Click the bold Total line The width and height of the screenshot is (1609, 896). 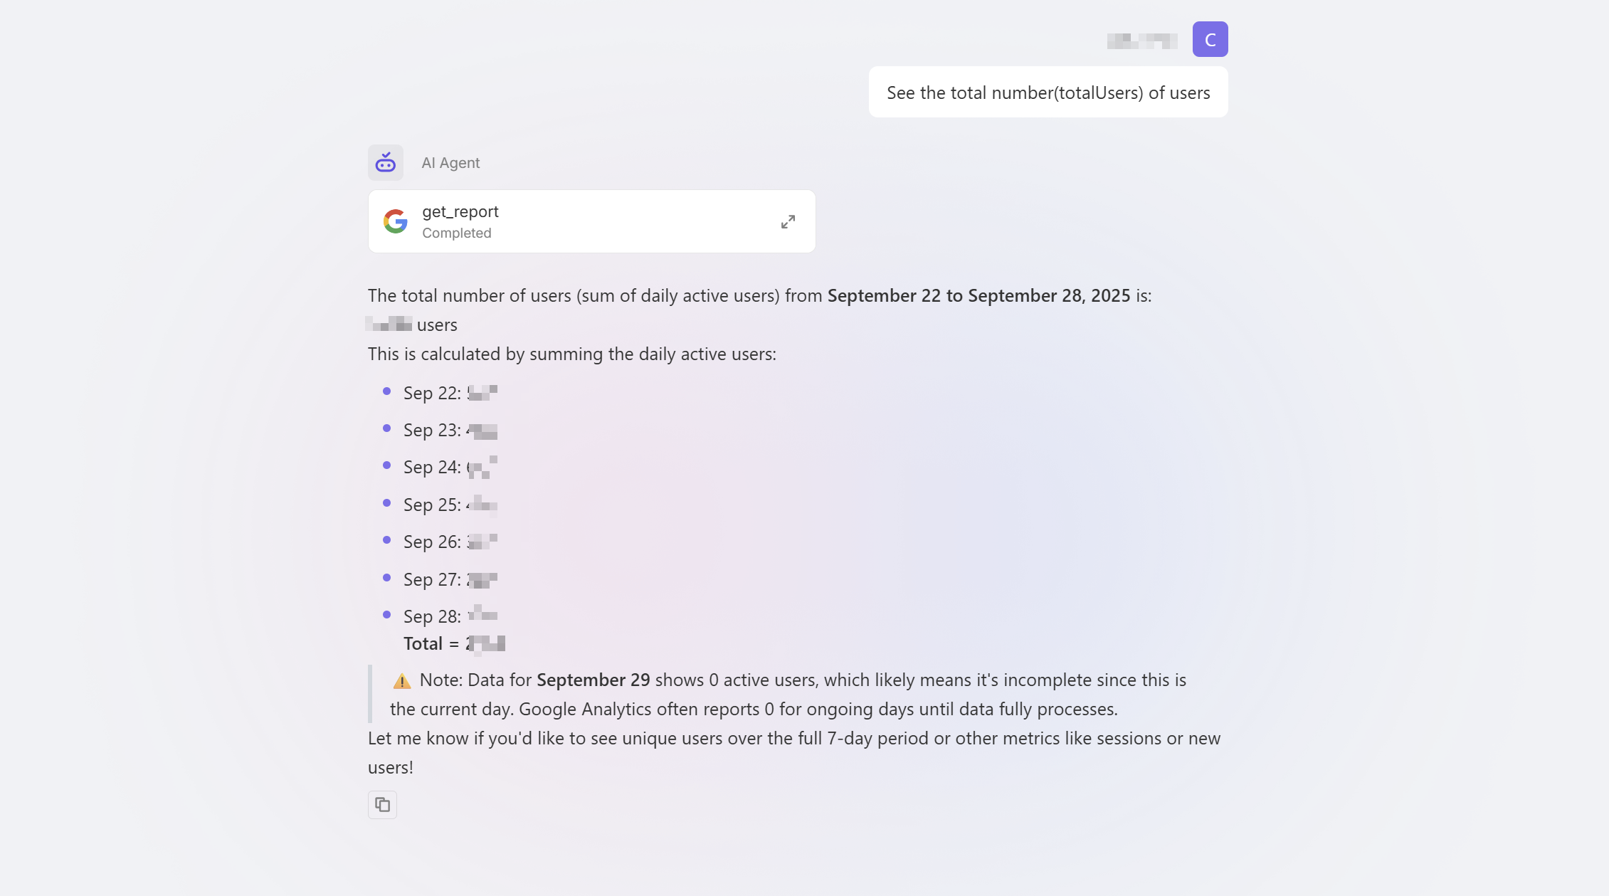pos(453,644)
